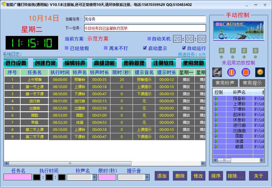Click the 当前任务 field showing 无任务
The width and height of the screenshot is (272, 188).
[145, 19]
